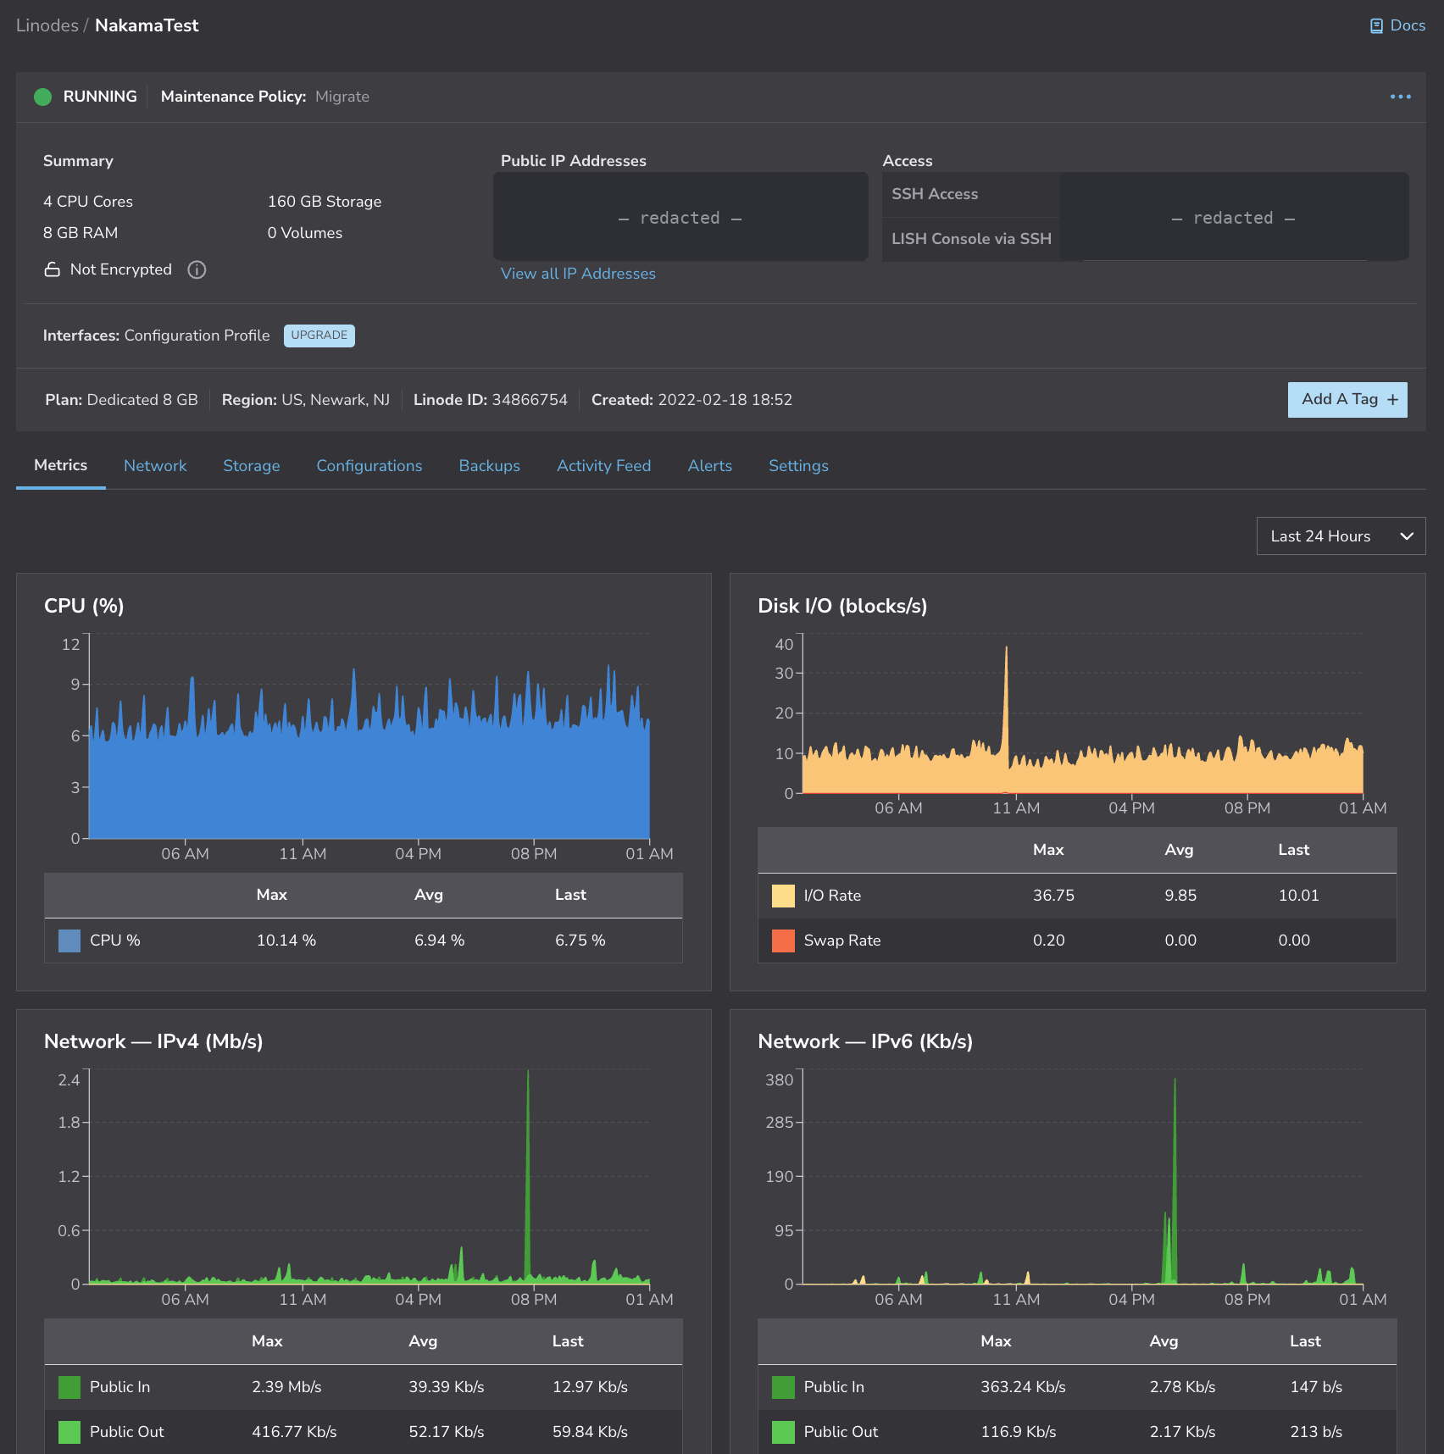
Task: Click the Created 2022-02-18 18:52 text
Action: (x=691, y=400)
